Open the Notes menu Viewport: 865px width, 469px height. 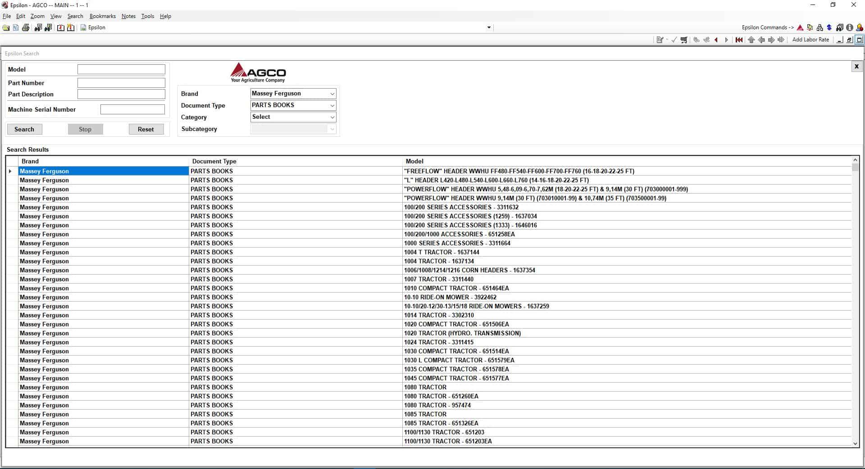click(128, 16)
